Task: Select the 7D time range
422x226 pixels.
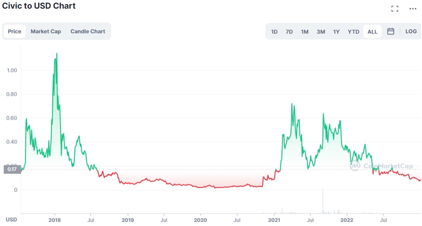Action: (x=289, y=32)
